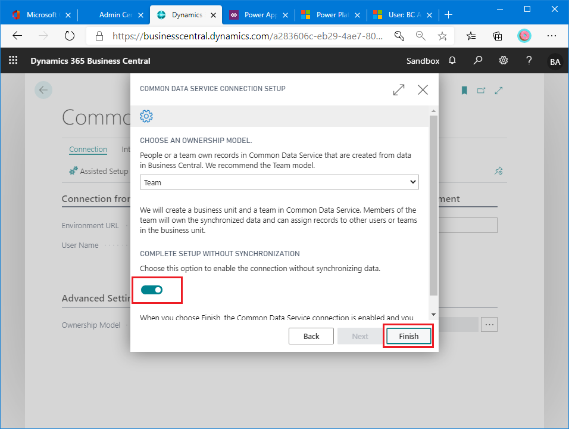Click the Ownership Model field label
Image resolution: width=569 pixels, height=429 pixels.
click(x=91, y=325)
